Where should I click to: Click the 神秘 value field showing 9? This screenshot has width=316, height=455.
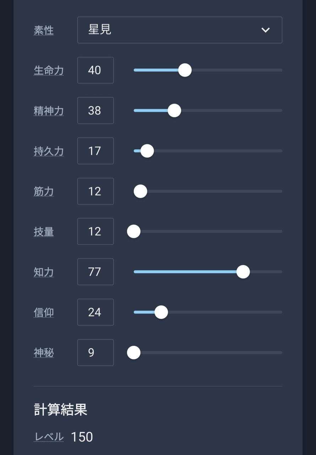[x=96, y=353]
